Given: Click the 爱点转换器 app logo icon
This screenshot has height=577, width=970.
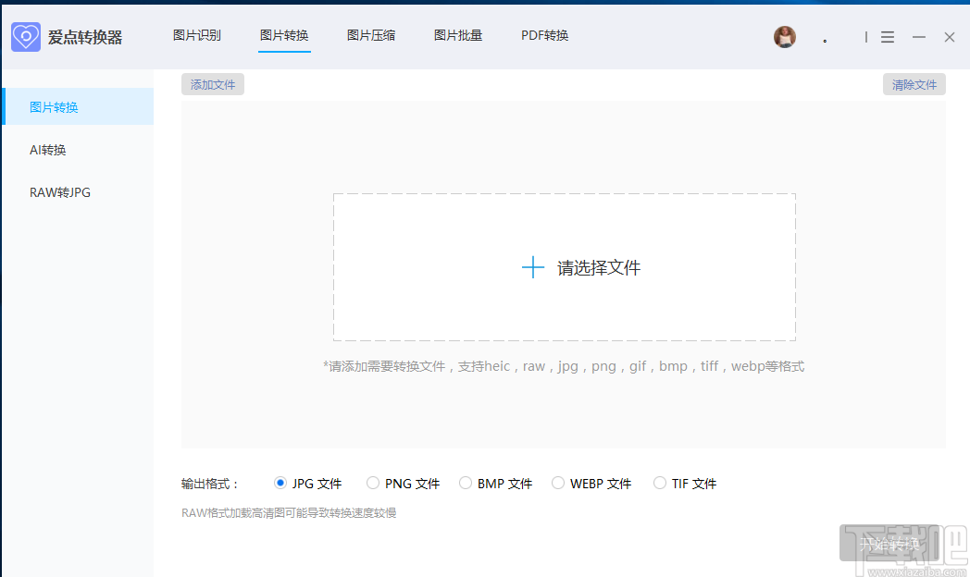Looking at the screenshot, I should (26, 36).
